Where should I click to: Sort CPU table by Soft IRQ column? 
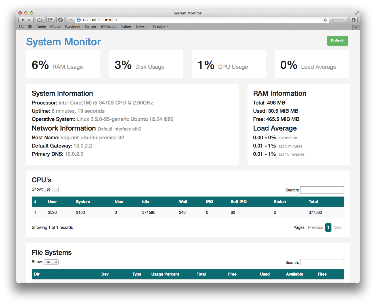tap(239, 202)
